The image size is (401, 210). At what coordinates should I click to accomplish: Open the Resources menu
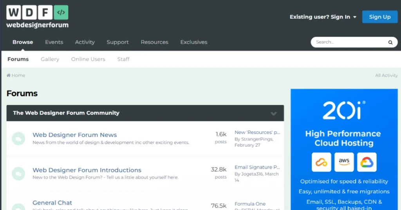pyautogui.click(x=154, y=42)
